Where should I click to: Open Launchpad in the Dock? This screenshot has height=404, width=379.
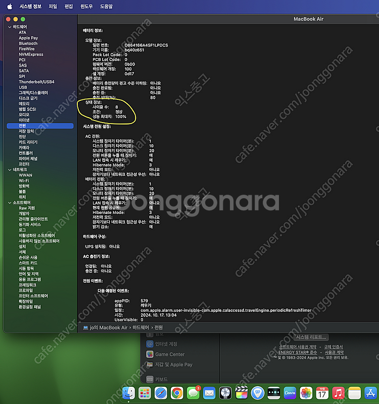(145, 393)
